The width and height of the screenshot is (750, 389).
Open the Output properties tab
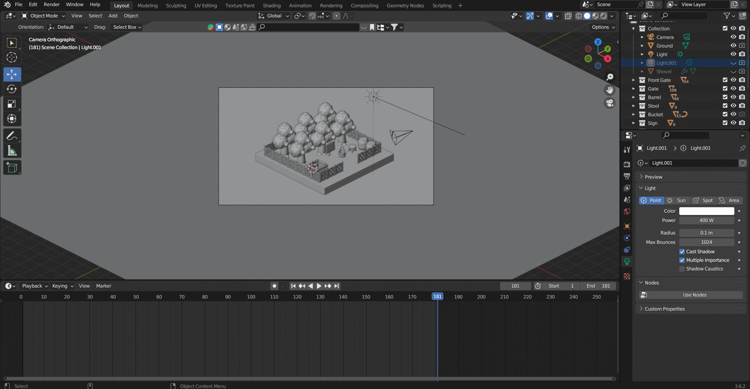tap(627, 176)
